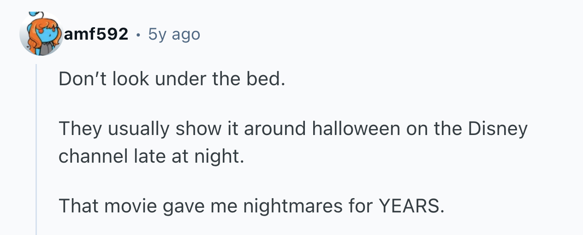Click the "5y ago" timestamp
The image size is (583, 235).
(x=174, y=34)
